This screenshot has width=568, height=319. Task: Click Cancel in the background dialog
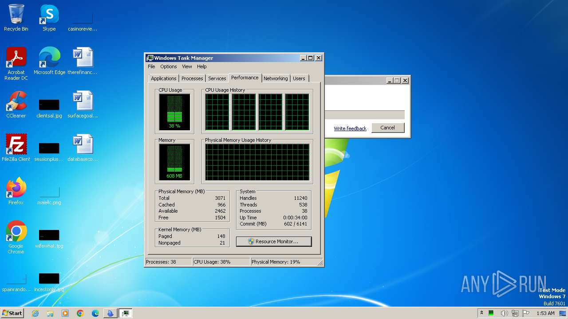point(387,128)
